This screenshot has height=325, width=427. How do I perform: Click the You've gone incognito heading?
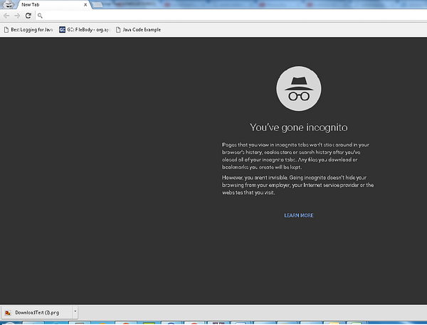click(x=299, y=127)
